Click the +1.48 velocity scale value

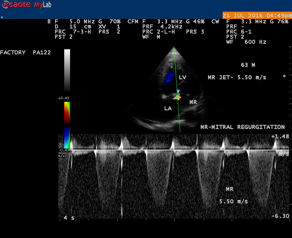pos(280,137)
